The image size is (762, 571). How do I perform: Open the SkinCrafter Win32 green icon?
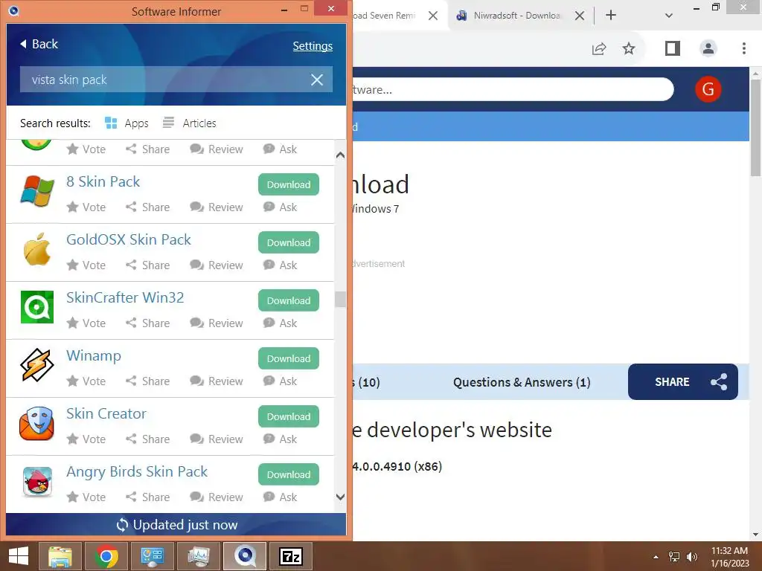click(37, 307)
